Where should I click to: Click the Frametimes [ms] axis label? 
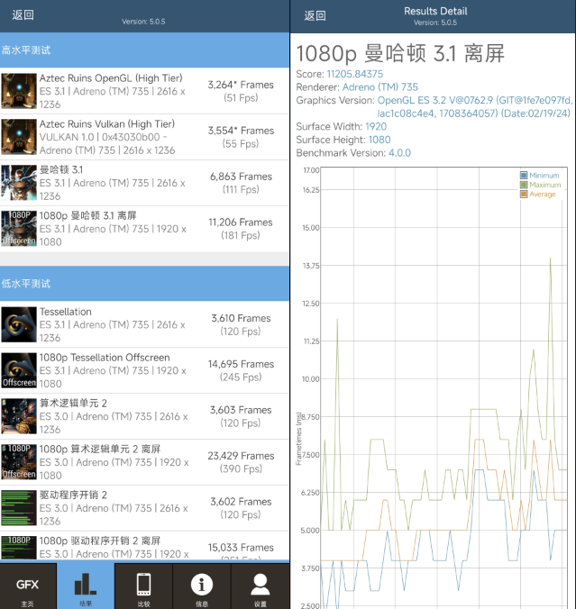coord(298,439)
